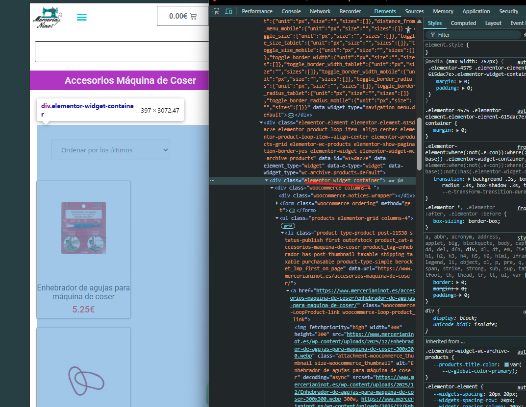
Task: Open the 'Ordenar por los últimos' dropdown
Action: pyautogui.click(x=110, y=150)
